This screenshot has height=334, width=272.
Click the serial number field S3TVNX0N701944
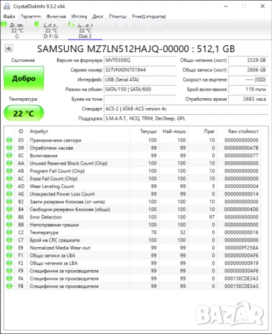click(140, 70)
